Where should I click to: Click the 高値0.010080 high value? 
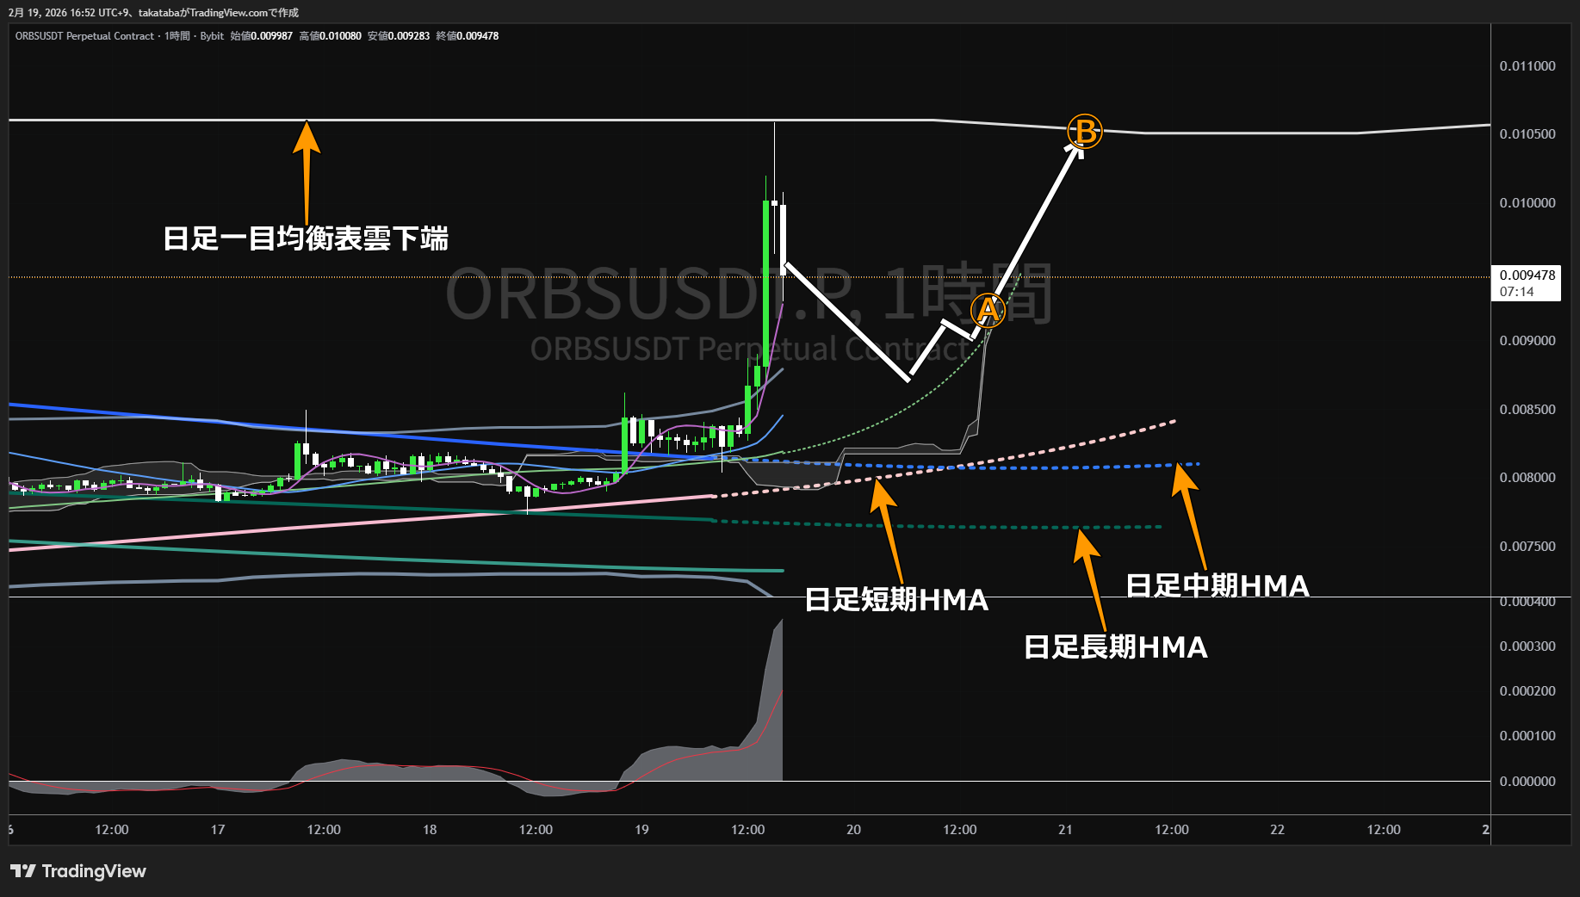pyautogui.click(x=331, y=36)
